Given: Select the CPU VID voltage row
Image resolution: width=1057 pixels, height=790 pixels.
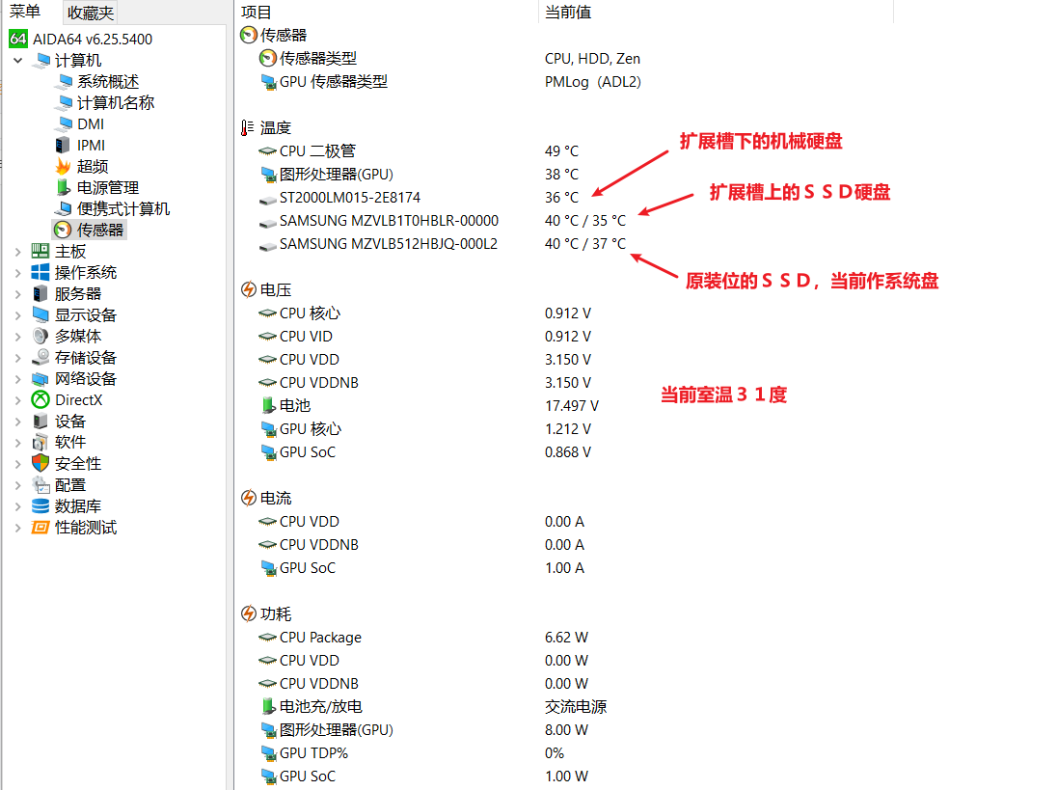Looking at the screenshot, I should [424, 337].
